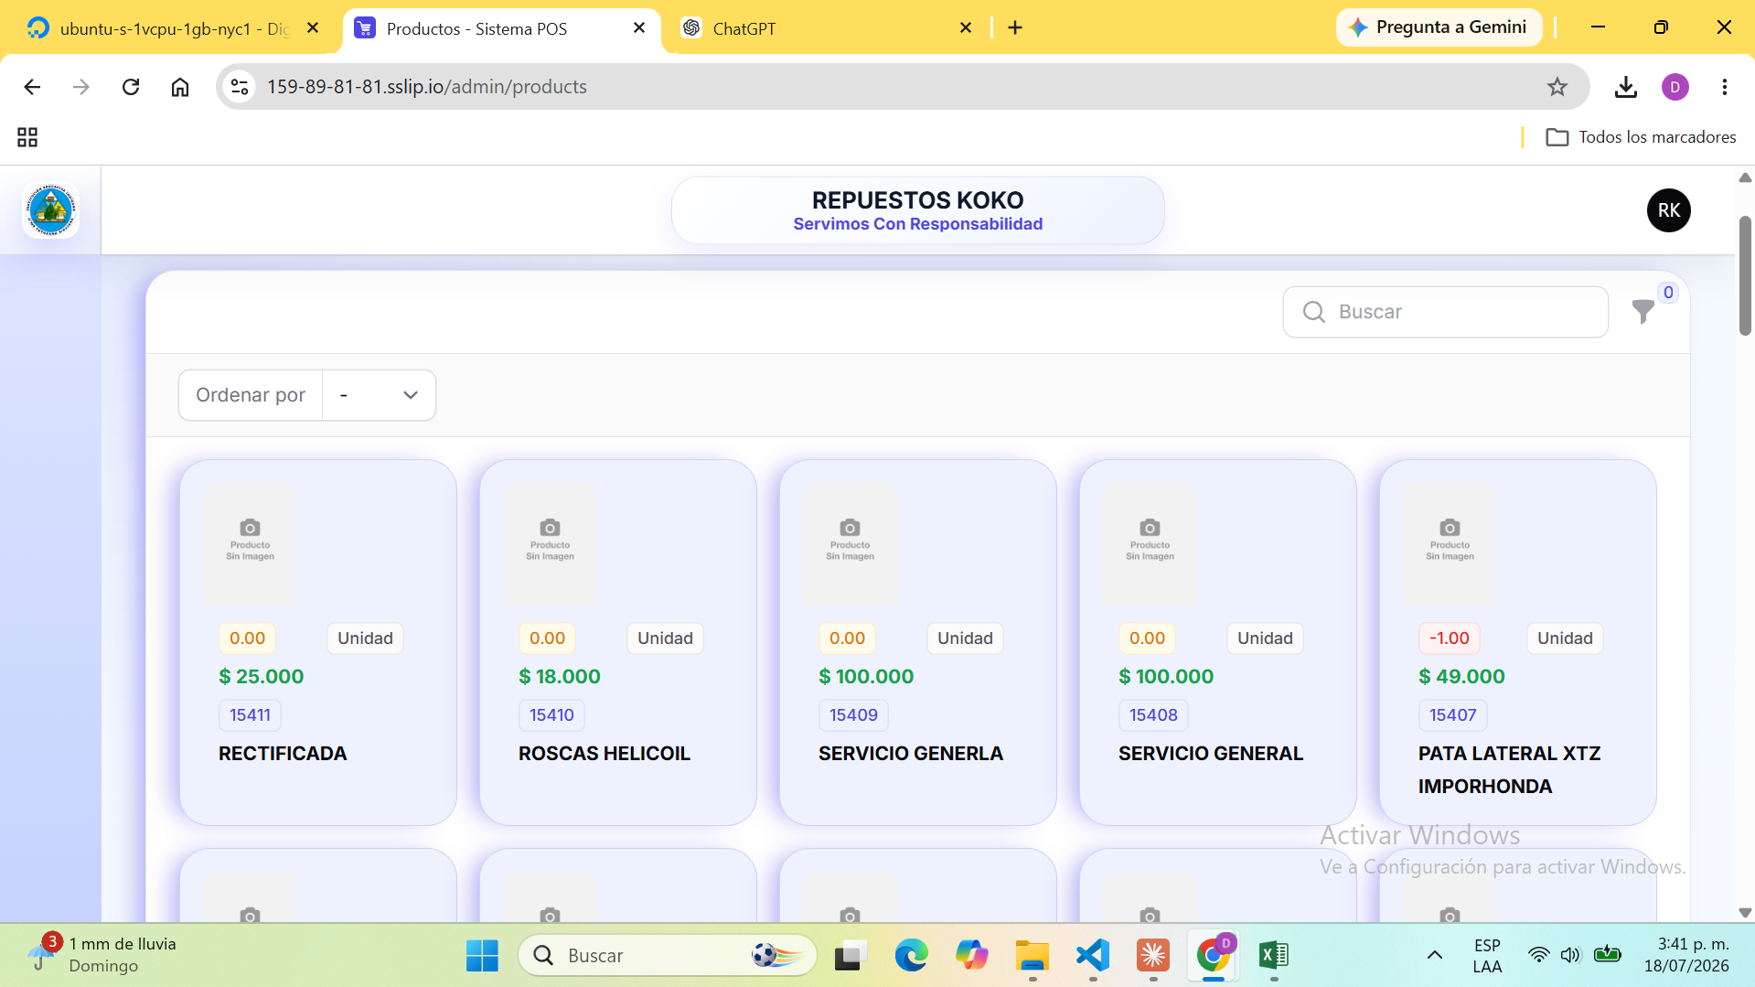The height and width of the screenshot is (987, 1755).
Task: Click the store logo in sidebar
Action: click(50, 210)
